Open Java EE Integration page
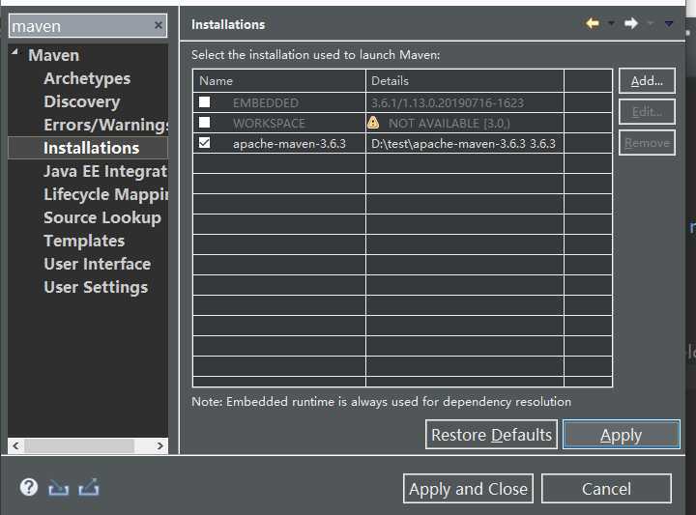This screenshot has width=696, height=515. pos(105,171)
